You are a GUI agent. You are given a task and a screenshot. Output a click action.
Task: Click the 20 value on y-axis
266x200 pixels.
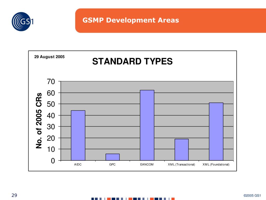tap(51, 138)
